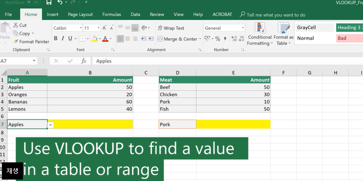
Task: Apply GrayCell cell style
Action: 315,28
